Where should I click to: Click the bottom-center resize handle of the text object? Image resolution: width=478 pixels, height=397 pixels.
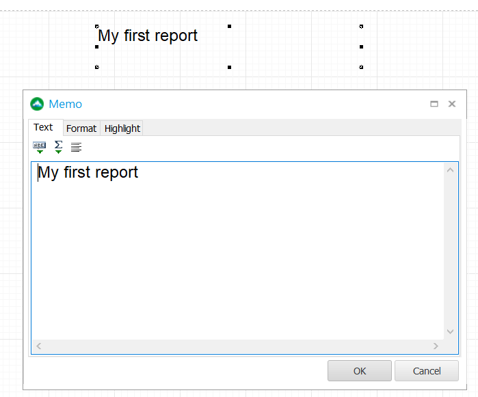(x=229, y=68)
